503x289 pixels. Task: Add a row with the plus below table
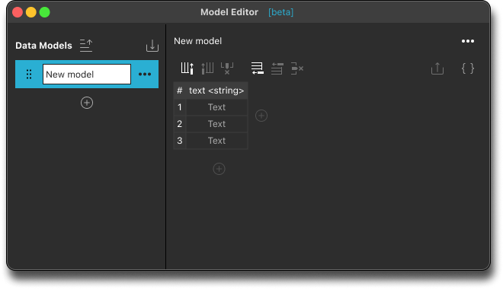click(x=219, y=169)
